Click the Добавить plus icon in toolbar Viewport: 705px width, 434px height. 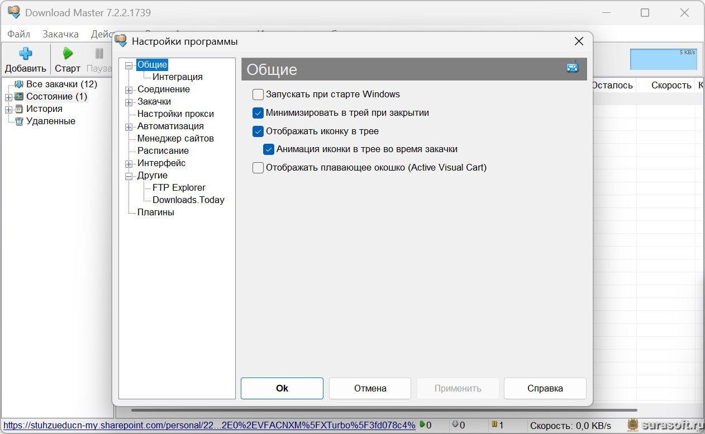point(25,54)
